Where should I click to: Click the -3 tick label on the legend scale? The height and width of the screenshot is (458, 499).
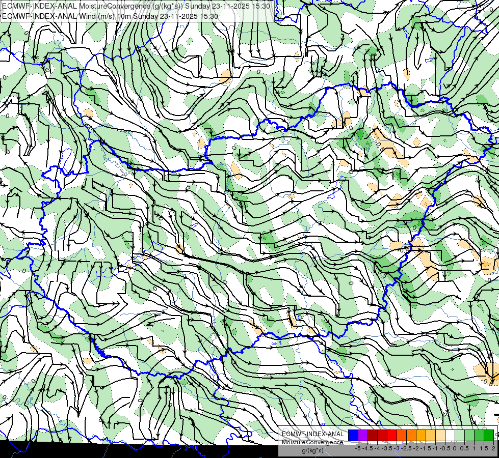pos(397,448)
